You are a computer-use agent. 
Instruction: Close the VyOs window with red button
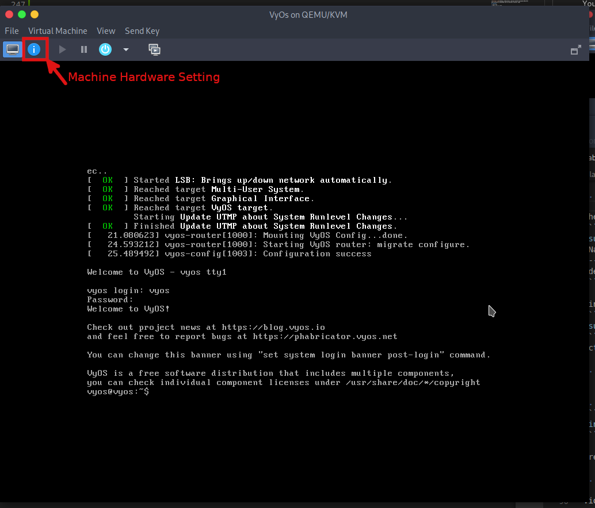(x=9, y=14)
